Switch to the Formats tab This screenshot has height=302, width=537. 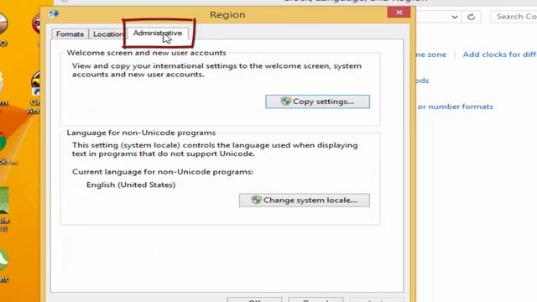[x=70, y=34]
